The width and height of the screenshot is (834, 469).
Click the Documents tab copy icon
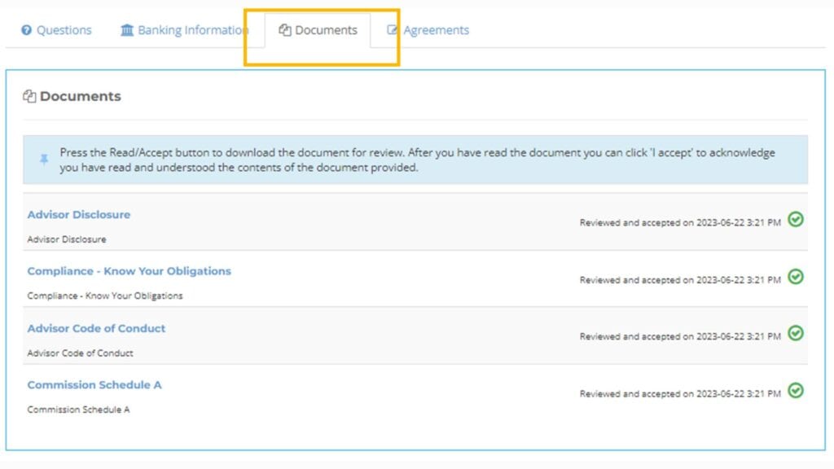pos(284,30)
